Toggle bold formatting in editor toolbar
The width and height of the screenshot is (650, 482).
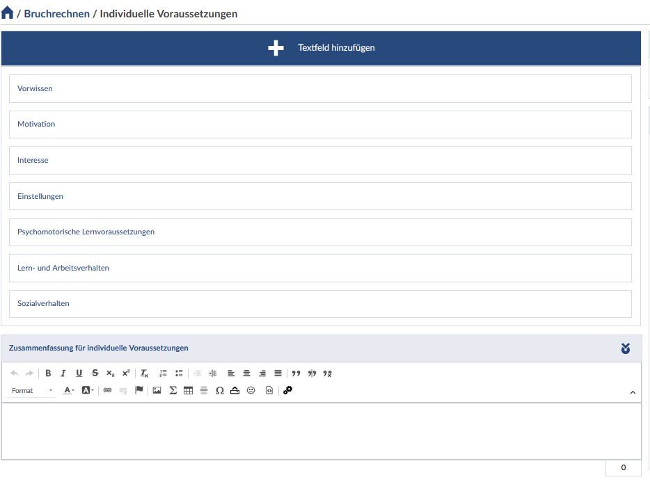48,373
